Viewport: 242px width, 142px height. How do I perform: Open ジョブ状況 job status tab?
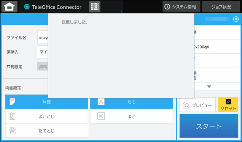pyautogui.click(x=221, y=6)
